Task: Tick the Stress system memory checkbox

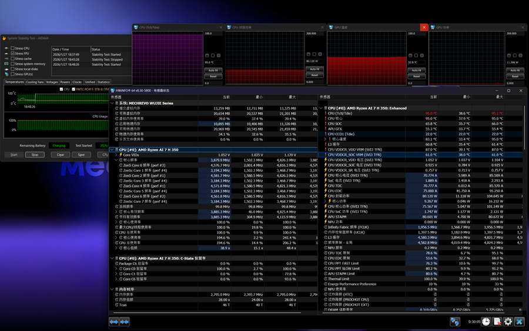Action: (12, 63)
